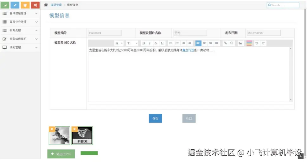Screen dimensions: 307x162
Task: Open the font size dropdown
Action: (x=132, y=43)
